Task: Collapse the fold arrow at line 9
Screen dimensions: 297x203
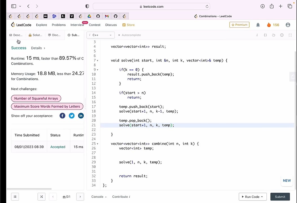Action: click(98, 70)
